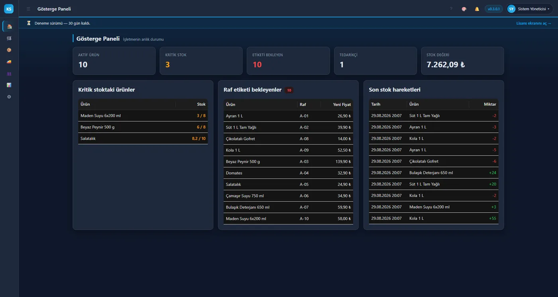Click the 139,90 ₺ price cell
The height and width of the screenshot is (297, 558).
point(344,162)
